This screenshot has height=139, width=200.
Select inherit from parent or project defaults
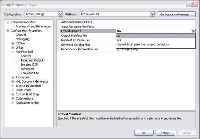click(x=143, y=44)
